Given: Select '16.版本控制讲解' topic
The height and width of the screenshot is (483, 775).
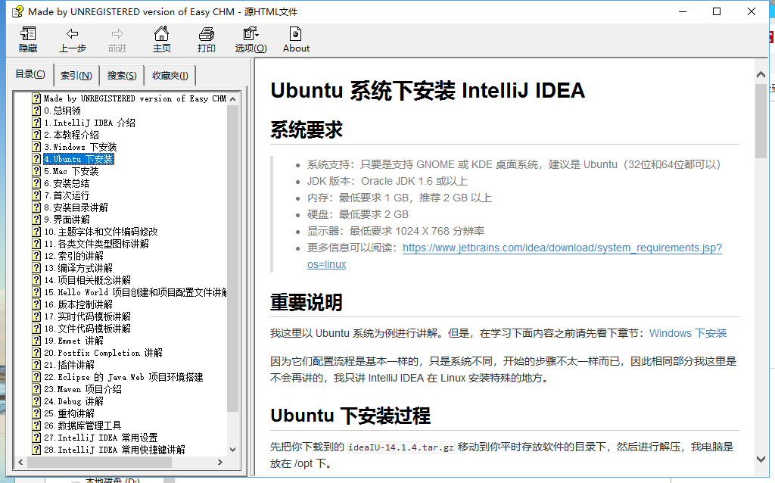Looking at the screenshot, I should pyautogui.click(x=78, y=304).
